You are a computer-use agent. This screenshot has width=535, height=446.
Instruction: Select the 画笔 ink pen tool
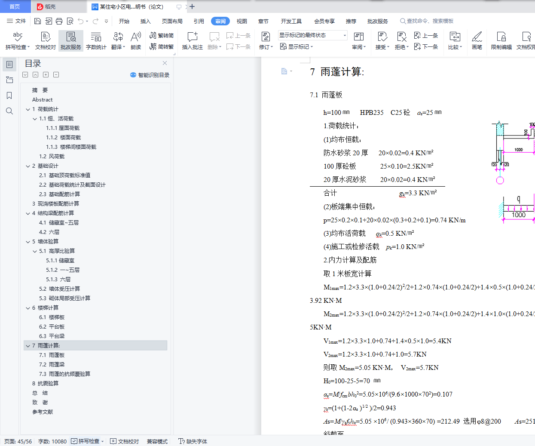click(x=477, y=41)
